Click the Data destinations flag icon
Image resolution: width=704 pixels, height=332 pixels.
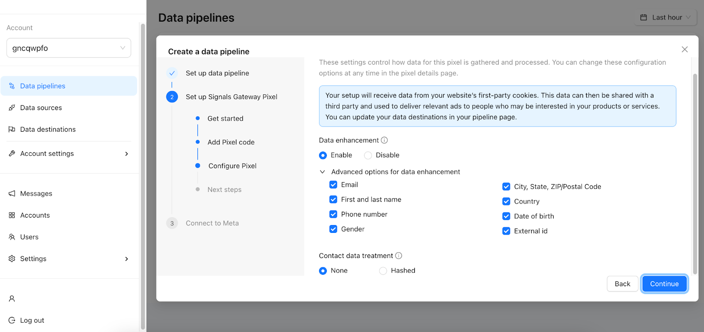12,129
